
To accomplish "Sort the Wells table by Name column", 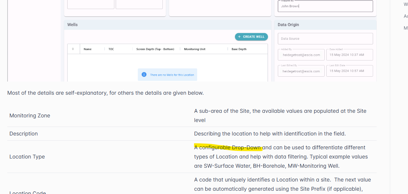I will pos(87,49).
